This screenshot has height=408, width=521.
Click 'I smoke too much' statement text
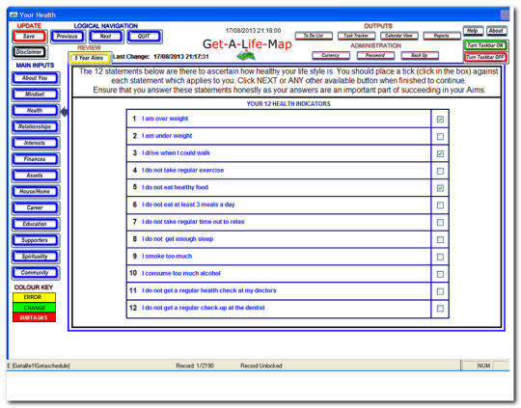(x=167, y=257)
